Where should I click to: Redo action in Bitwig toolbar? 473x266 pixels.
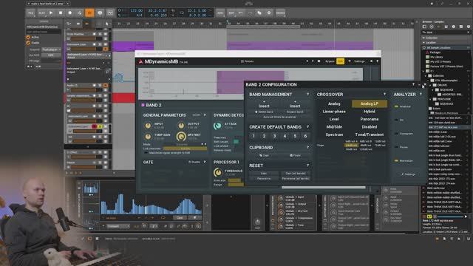250,13
